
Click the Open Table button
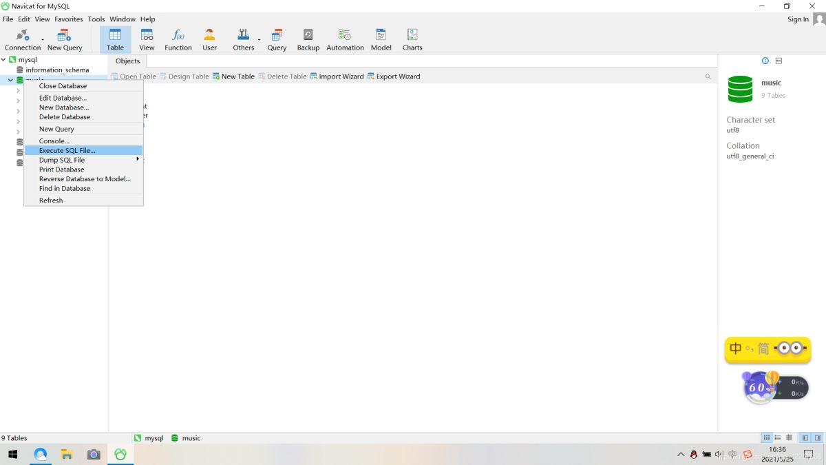point(134,76)
